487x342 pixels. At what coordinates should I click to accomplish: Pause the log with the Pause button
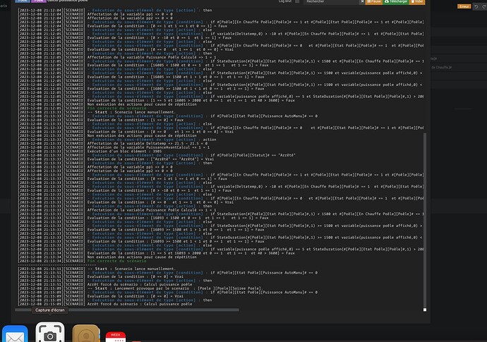(373, 1)
